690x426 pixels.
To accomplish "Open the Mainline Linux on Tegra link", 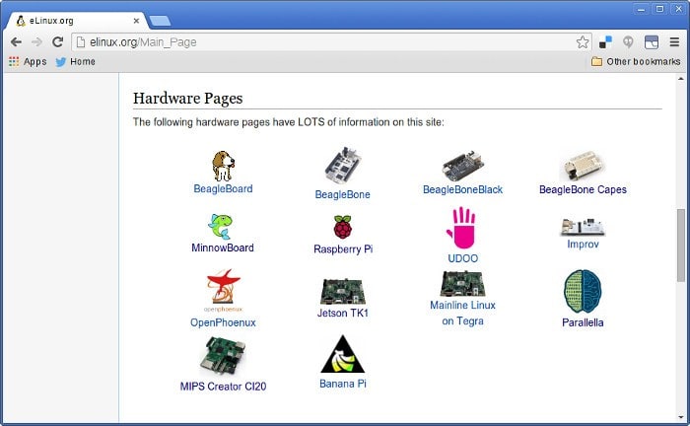I will (462, 313).
